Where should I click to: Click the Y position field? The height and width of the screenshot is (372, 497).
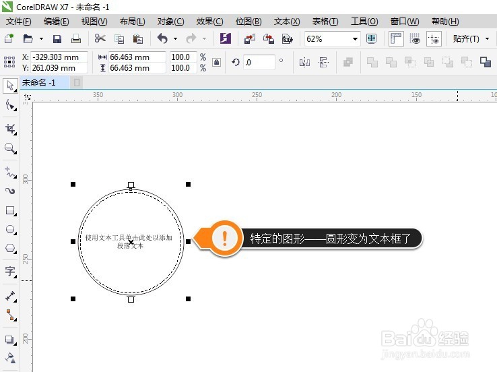(x=59, y=68)
